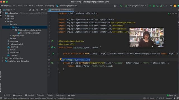Collapse the hellospring root project node
Screen dimensions: 179x100
coord(3,13)
